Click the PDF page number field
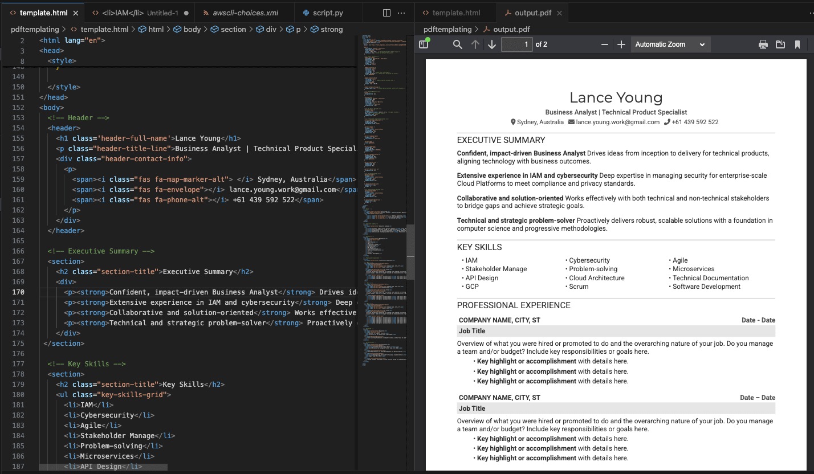Viewport: 814px width, 474px height. 516,44
